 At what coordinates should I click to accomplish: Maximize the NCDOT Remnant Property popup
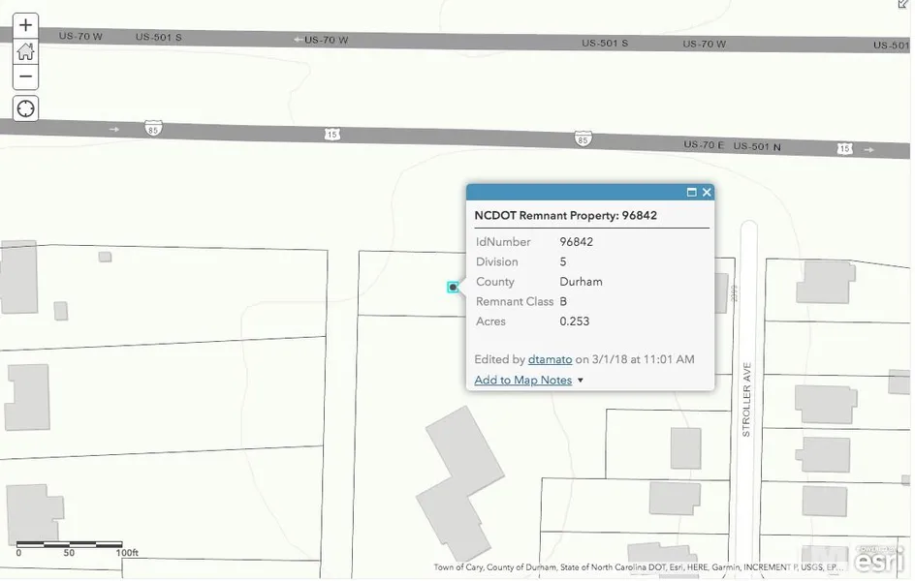pyautogui.click(x=691, y=193)
